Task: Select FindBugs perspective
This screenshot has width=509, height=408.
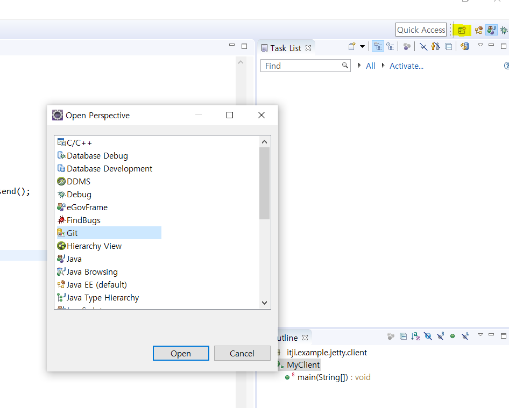Action: 79,220
